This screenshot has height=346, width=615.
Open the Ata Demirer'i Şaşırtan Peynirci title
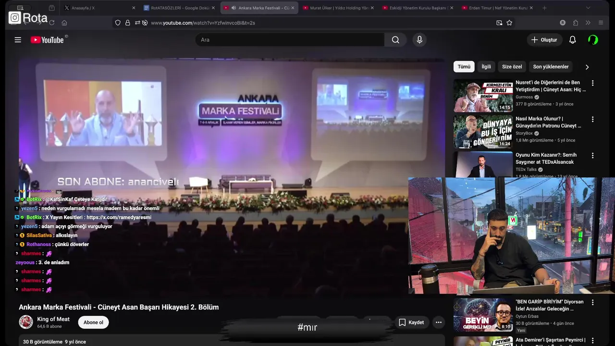click(x=551, y=340)
